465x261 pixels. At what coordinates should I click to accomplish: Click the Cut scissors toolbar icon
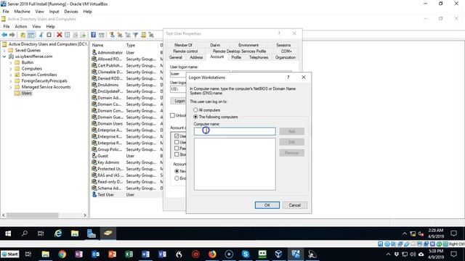(41, 35)
